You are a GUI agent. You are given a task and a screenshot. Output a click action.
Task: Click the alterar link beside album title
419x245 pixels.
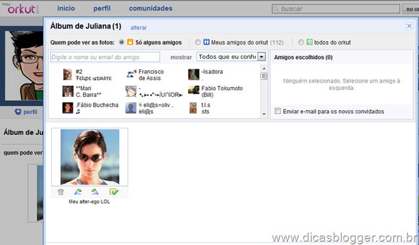click(x=138, y=28)
